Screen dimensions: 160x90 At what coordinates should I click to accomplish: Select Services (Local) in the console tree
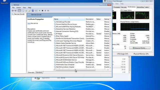(x=19, y=14)
